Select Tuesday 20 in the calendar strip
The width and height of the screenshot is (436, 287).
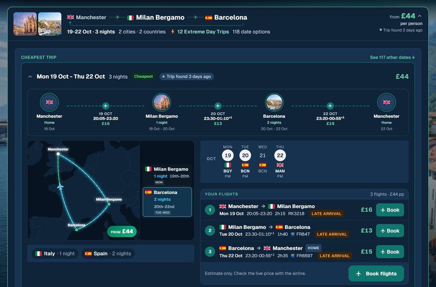[x=245, y=155]
